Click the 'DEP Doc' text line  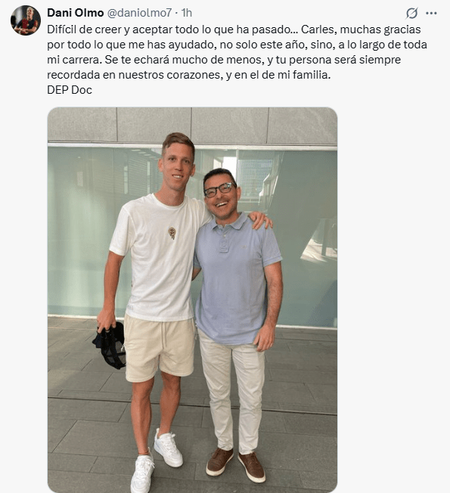[70, 90]
